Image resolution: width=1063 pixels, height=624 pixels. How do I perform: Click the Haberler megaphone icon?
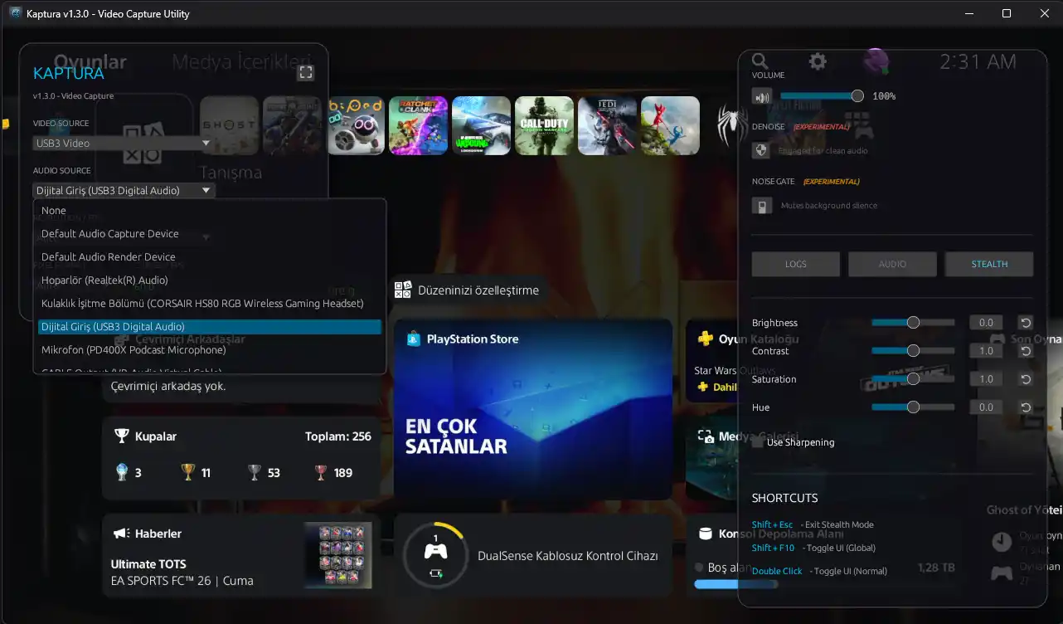click(x=121, y=534)
